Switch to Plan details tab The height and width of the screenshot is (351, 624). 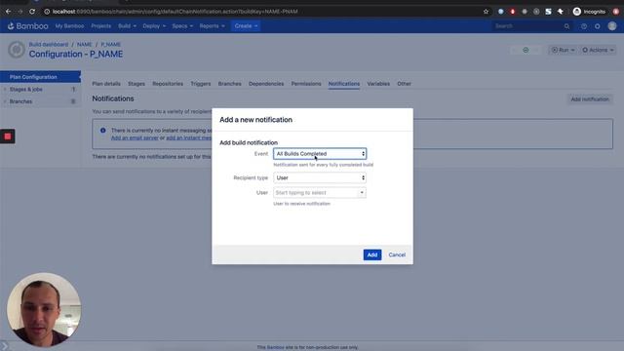[x=106, y=84]
